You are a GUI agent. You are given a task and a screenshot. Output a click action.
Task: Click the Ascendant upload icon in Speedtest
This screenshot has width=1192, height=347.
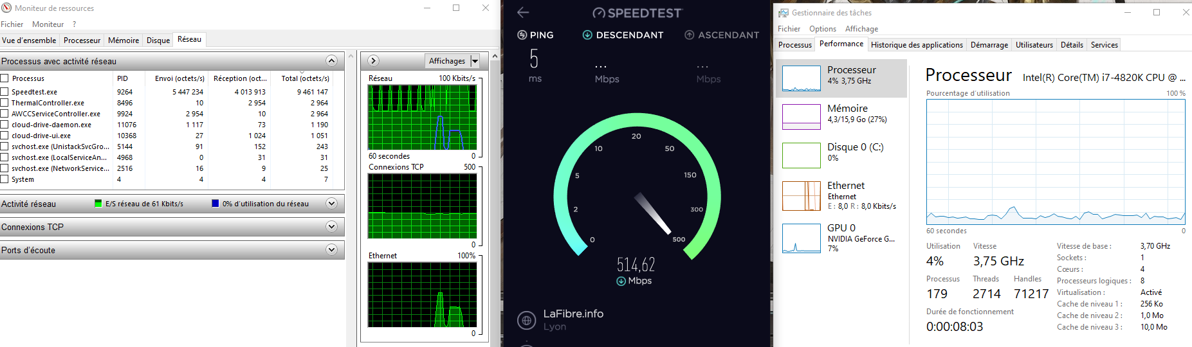click(x=690, y=35)
